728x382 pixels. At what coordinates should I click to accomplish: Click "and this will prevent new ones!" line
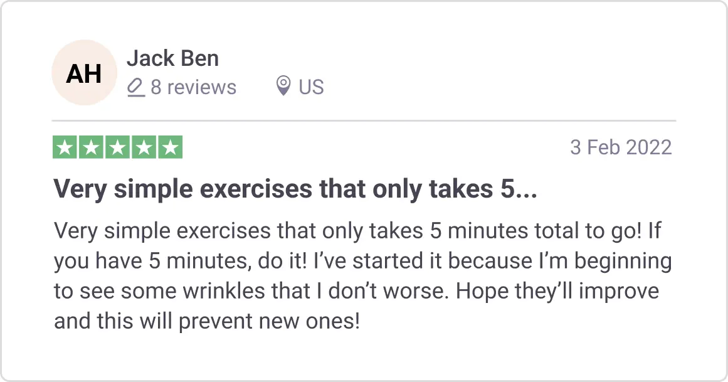[x=207, y=322]
